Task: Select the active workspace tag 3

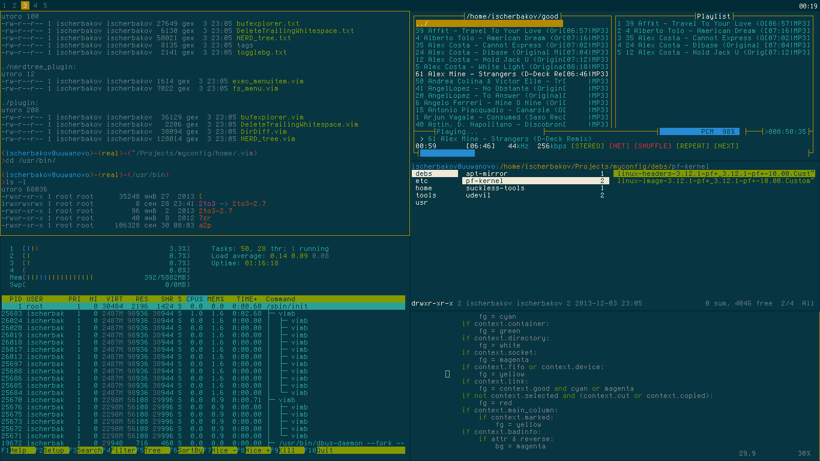Action: point(25,5)
